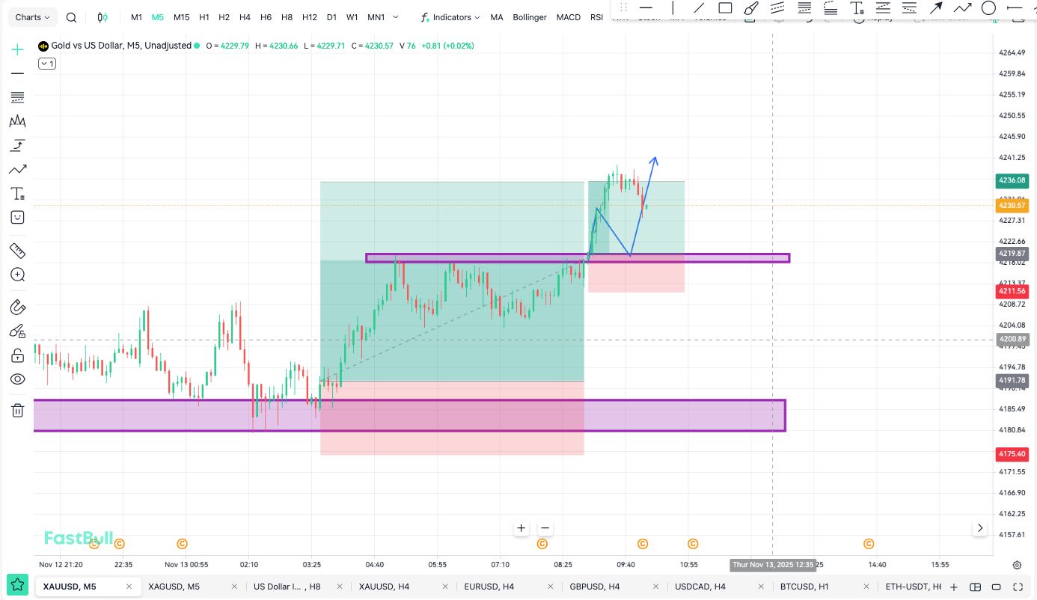The image size is (1037, 600).
Task: Add the MACD indicator
Action: (568, 17)
